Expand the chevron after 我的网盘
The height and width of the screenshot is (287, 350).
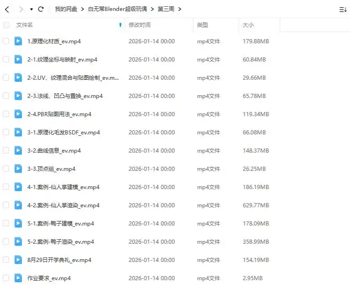coord(82,9)
